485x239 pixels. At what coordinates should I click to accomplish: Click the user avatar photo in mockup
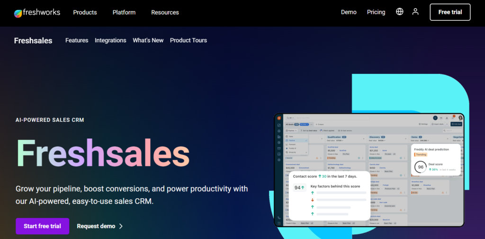pos(460,118)
